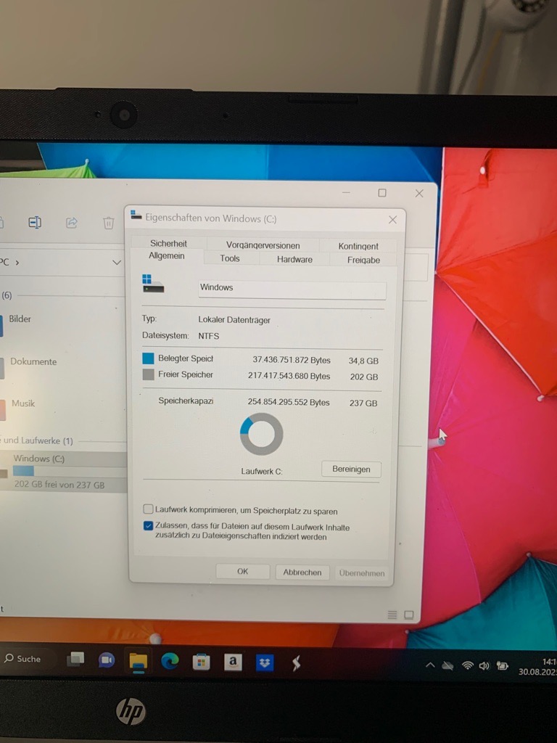Open the Sicherheit tab
557x743 pixels.
tap(168, 243)
